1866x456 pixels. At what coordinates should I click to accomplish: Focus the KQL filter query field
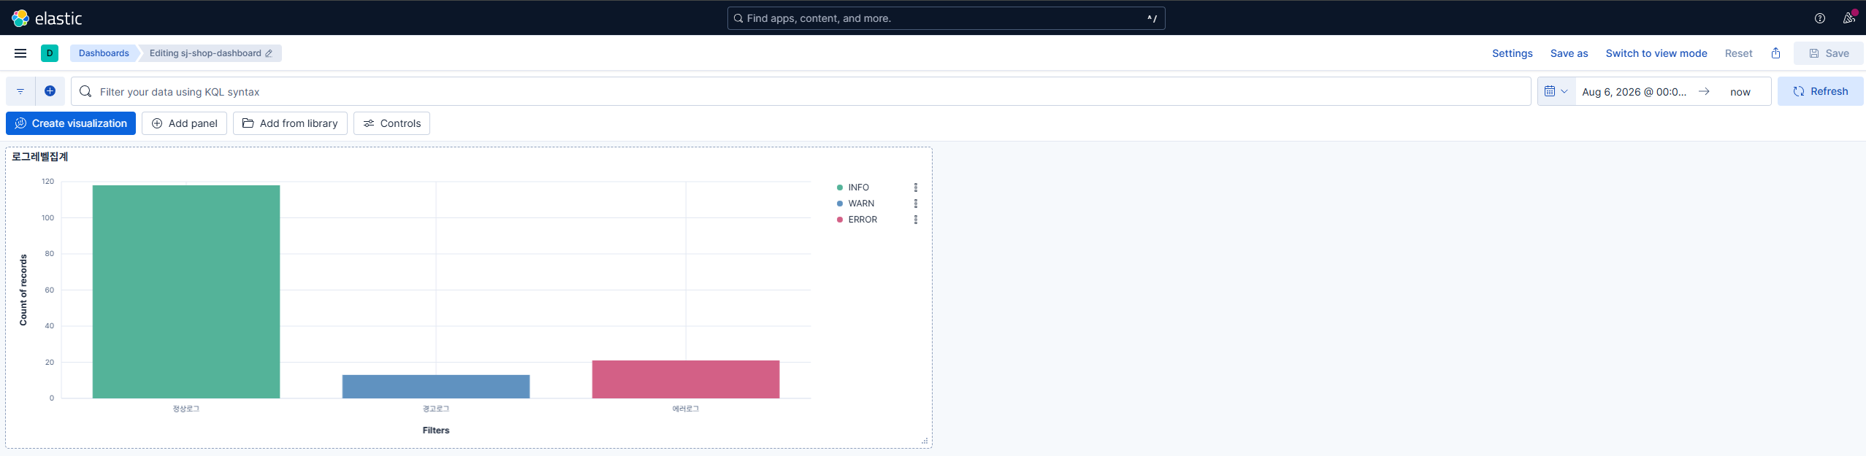[x=800, y=91]
